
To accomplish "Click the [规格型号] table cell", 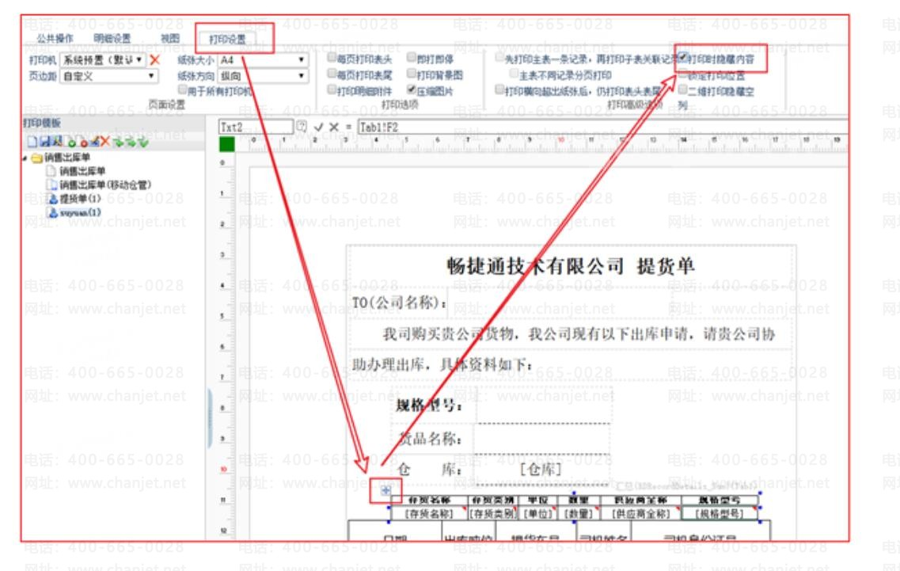I will click(720, 513).
